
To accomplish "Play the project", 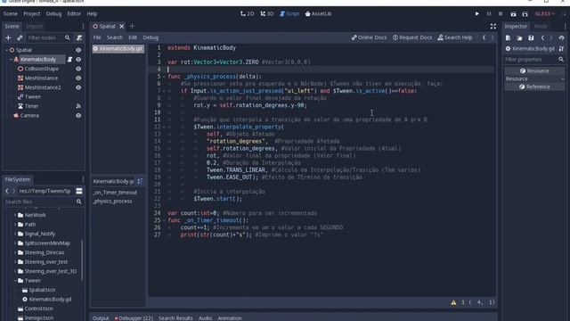I will [x=477, y=14].
